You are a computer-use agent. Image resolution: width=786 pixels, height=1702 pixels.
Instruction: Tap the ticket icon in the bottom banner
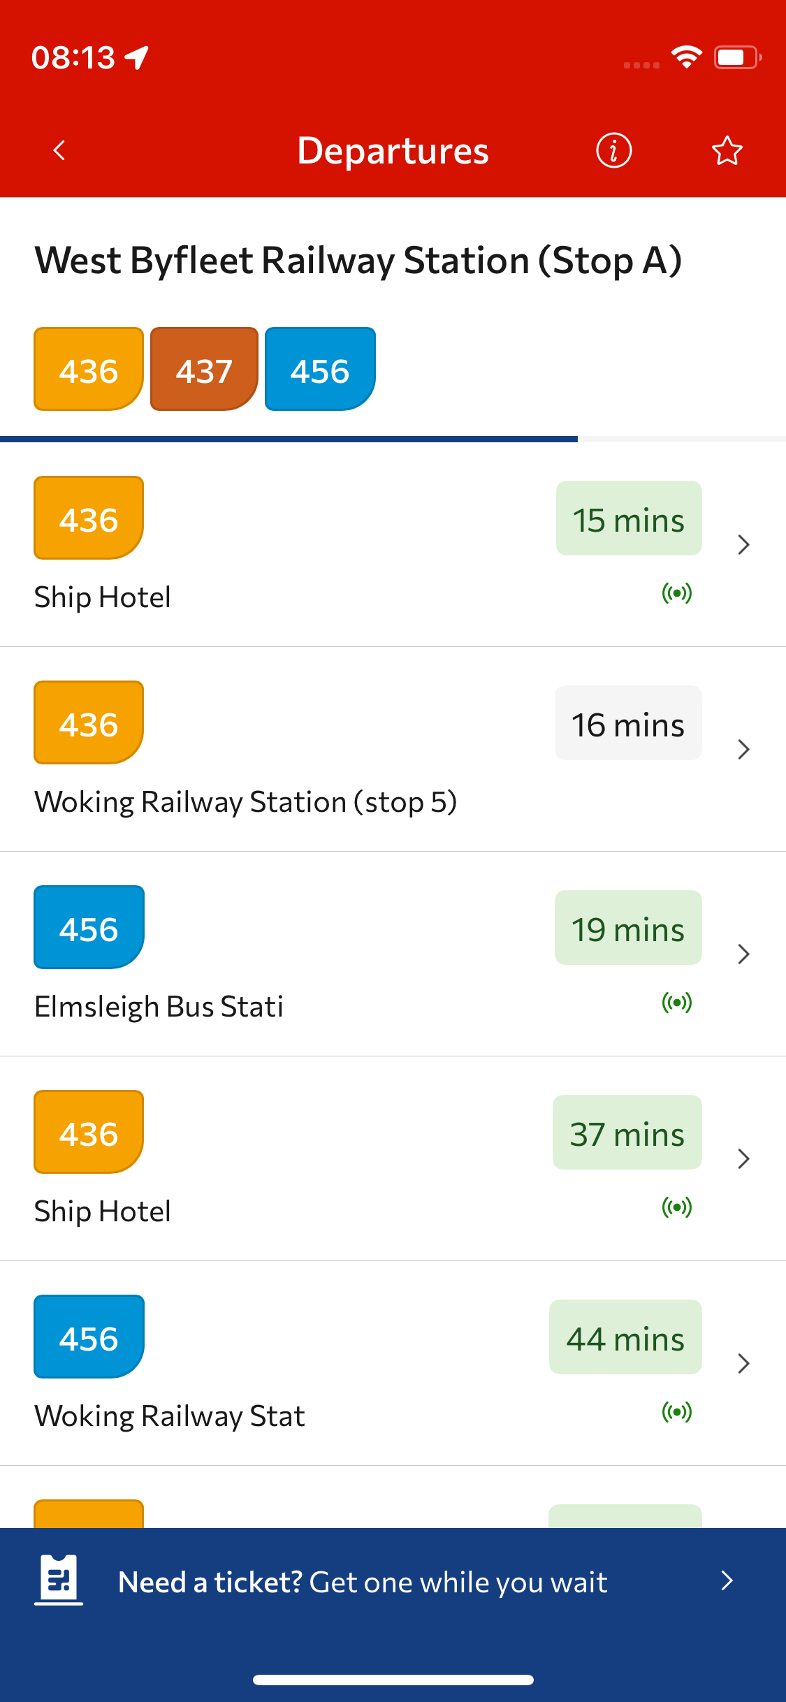pos(59,1580)
